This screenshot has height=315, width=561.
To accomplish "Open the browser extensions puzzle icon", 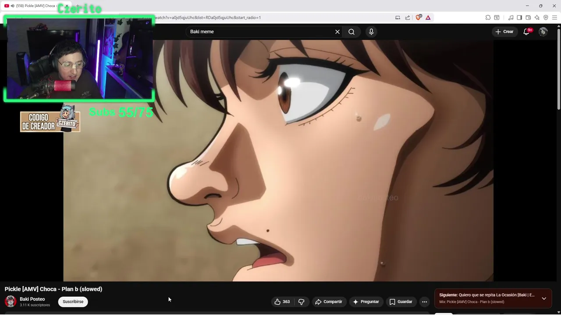I will coord(488,17).
